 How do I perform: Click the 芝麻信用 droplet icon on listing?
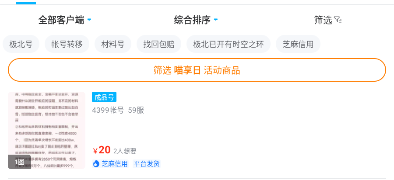click(x=96, y=164)
